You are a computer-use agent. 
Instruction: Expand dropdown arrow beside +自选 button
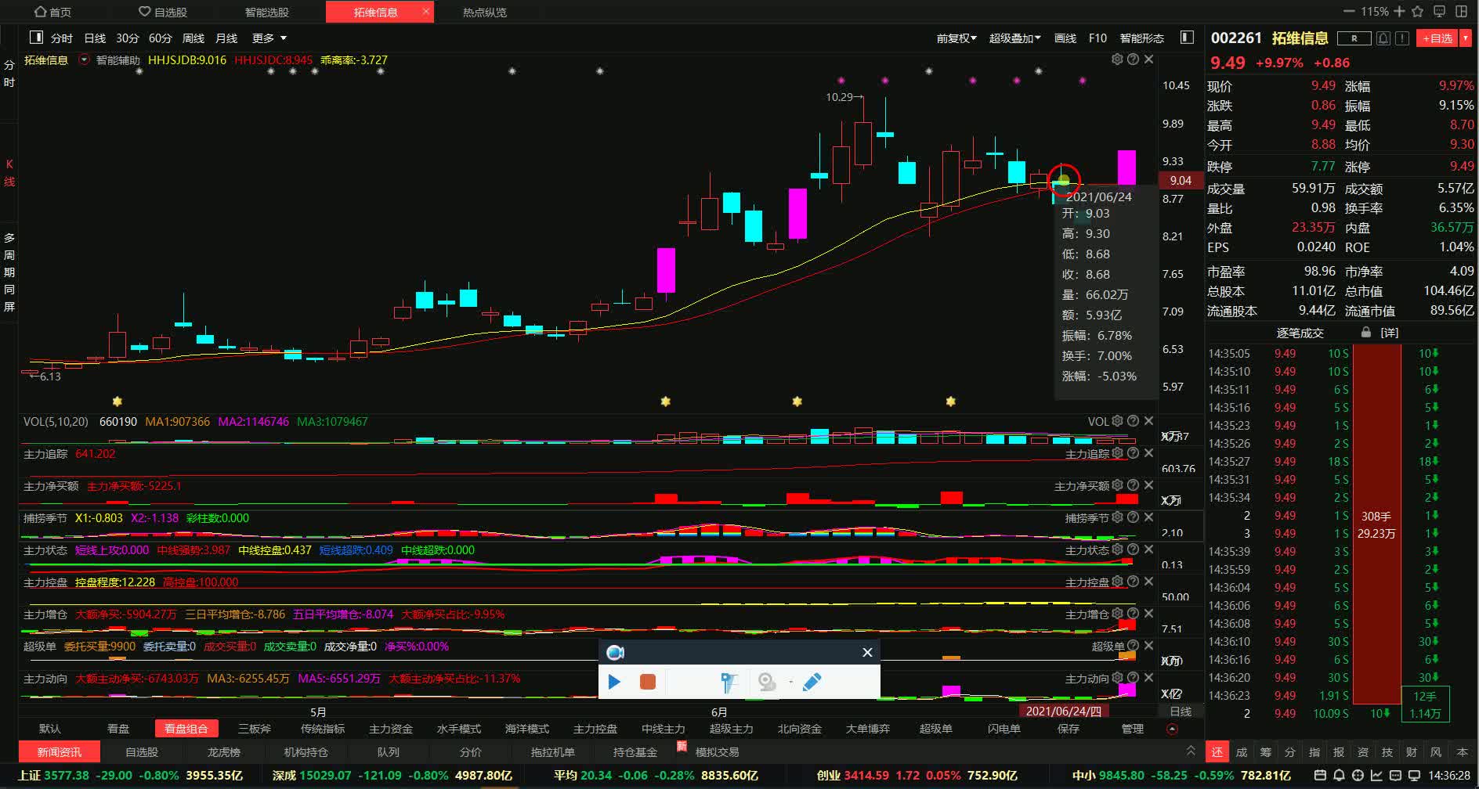tap(1465, 38)
